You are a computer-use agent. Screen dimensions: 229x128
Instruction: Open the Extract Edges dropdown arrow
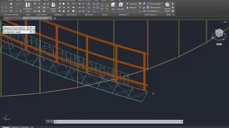(x=162, y=4)
